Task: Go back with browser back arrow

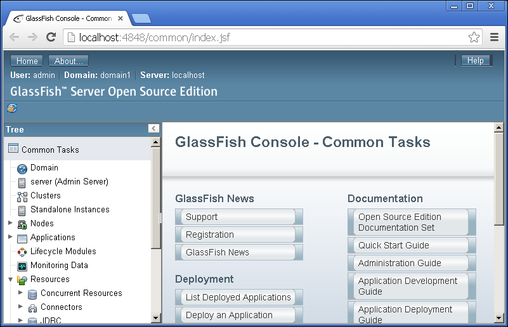Action: (x=14, y=37)
